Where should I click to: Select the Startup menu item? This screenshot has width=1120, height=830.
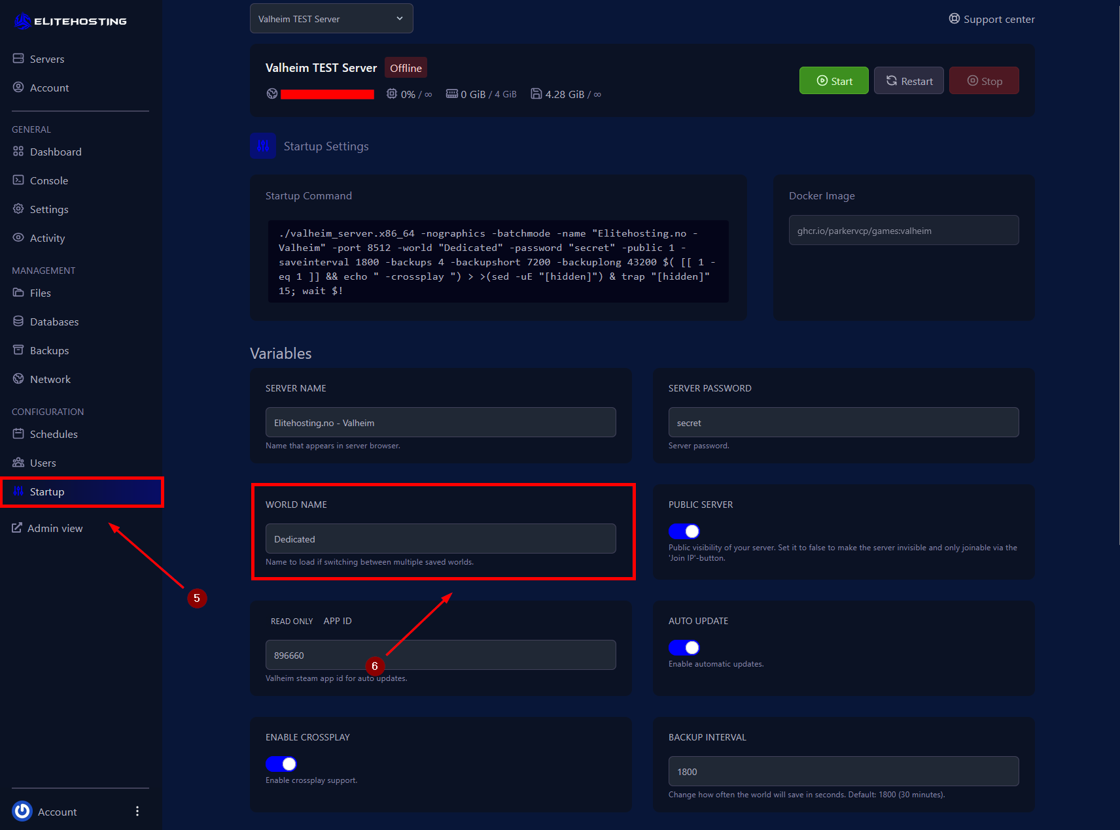82,491
